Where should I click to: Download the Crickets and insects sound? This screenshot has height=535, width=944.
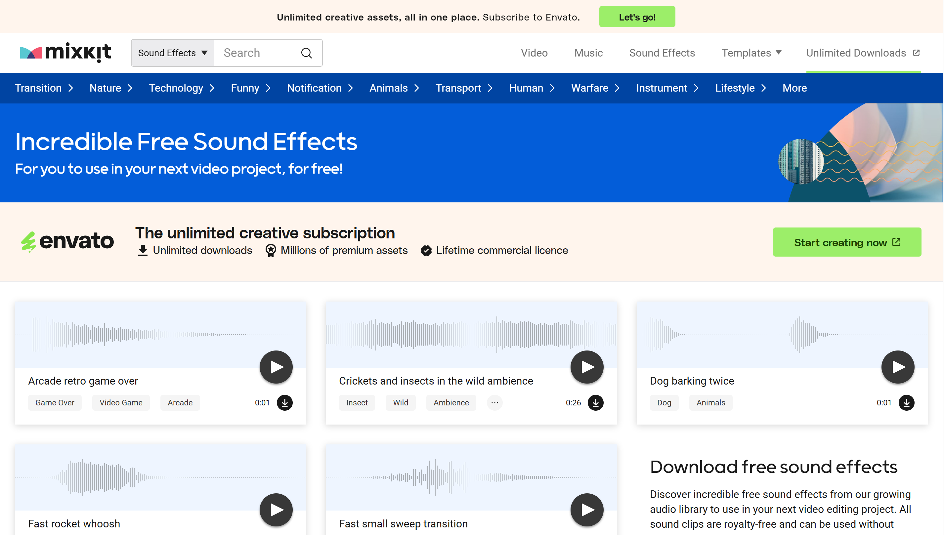pyautogui.click(x=596, y=403)
